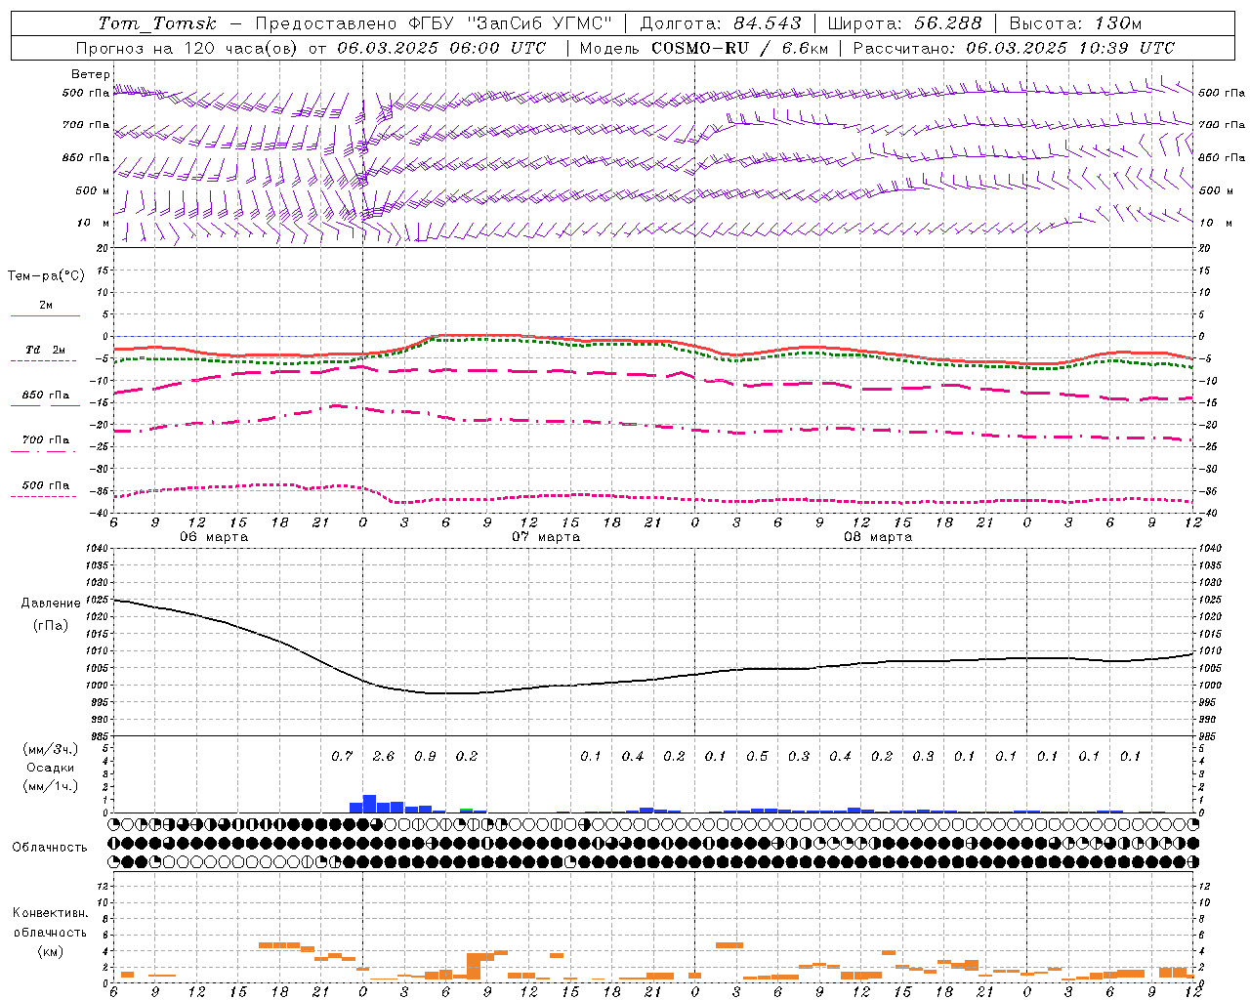This screenshot has height=1000, width=1250.
Task: Click the Давление pressure panel label
Action: coord(51,604)
